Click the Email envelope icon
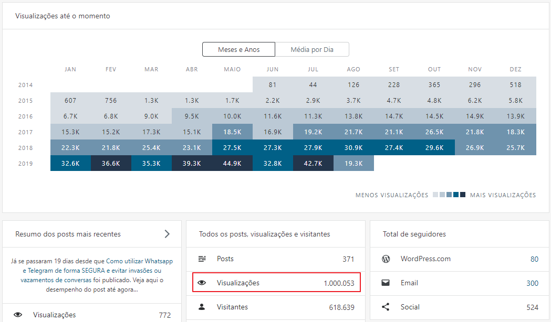 [386, 283]
